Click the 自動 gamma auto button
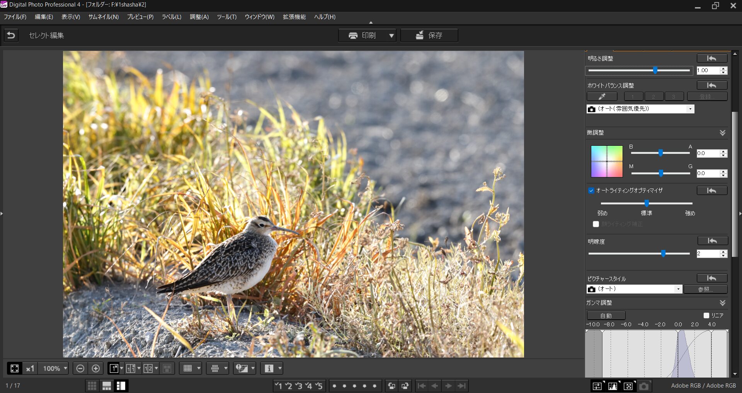This screenshot has width=742, height=393. click(x=606, y=315)
